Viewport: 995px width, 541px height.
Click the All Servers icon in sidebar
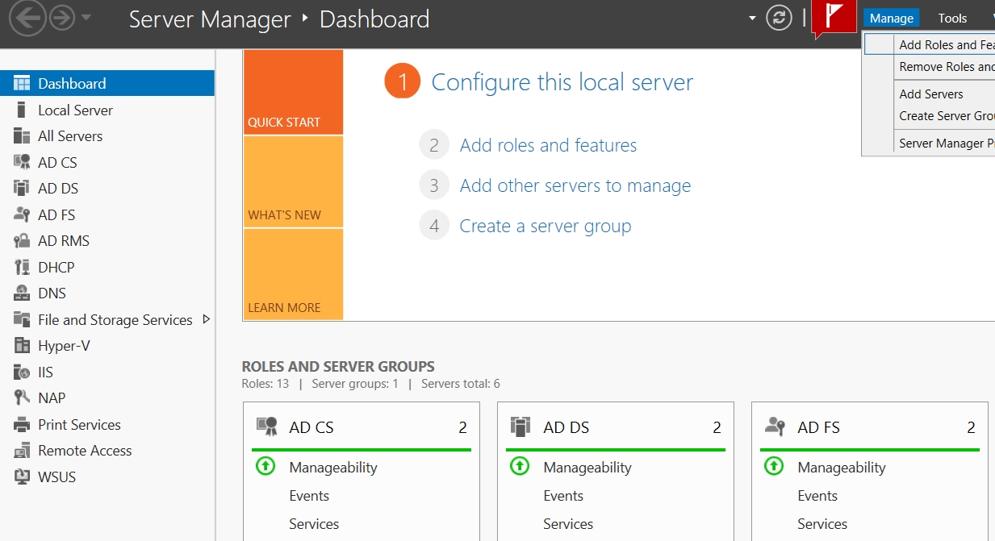(22, 136)
